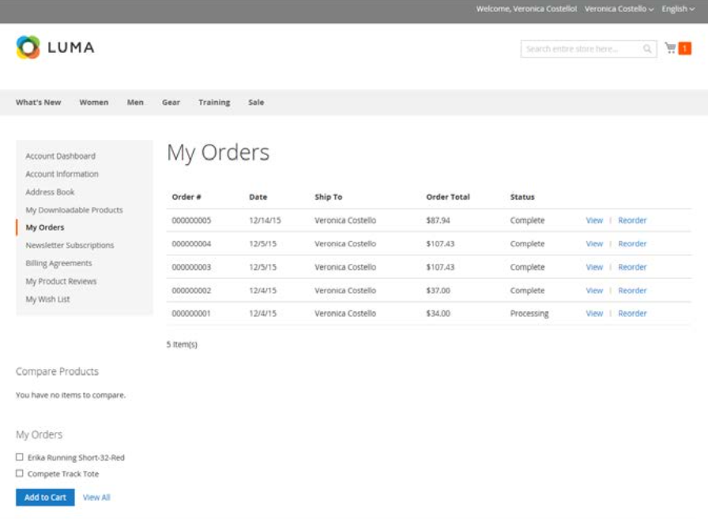The width and height of the screenshot is (708, 519).
Task: Check the Erika Running Short-32-Red checkbox
Action: [x=20, y=457]
